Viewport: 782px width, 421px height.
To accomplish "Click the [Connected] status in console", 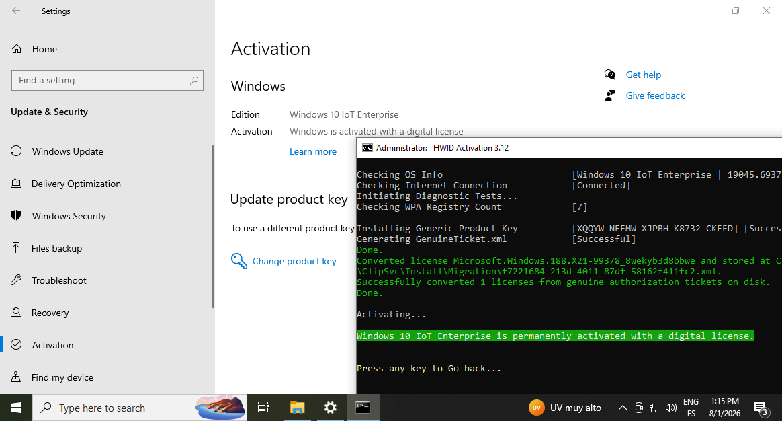I will [x=601, y=185].
